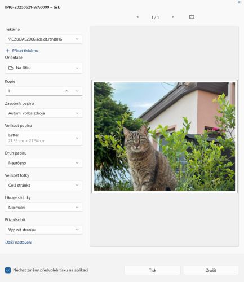
Task: Go to the previous preview page arrow
Action: (x=137, y=17)
